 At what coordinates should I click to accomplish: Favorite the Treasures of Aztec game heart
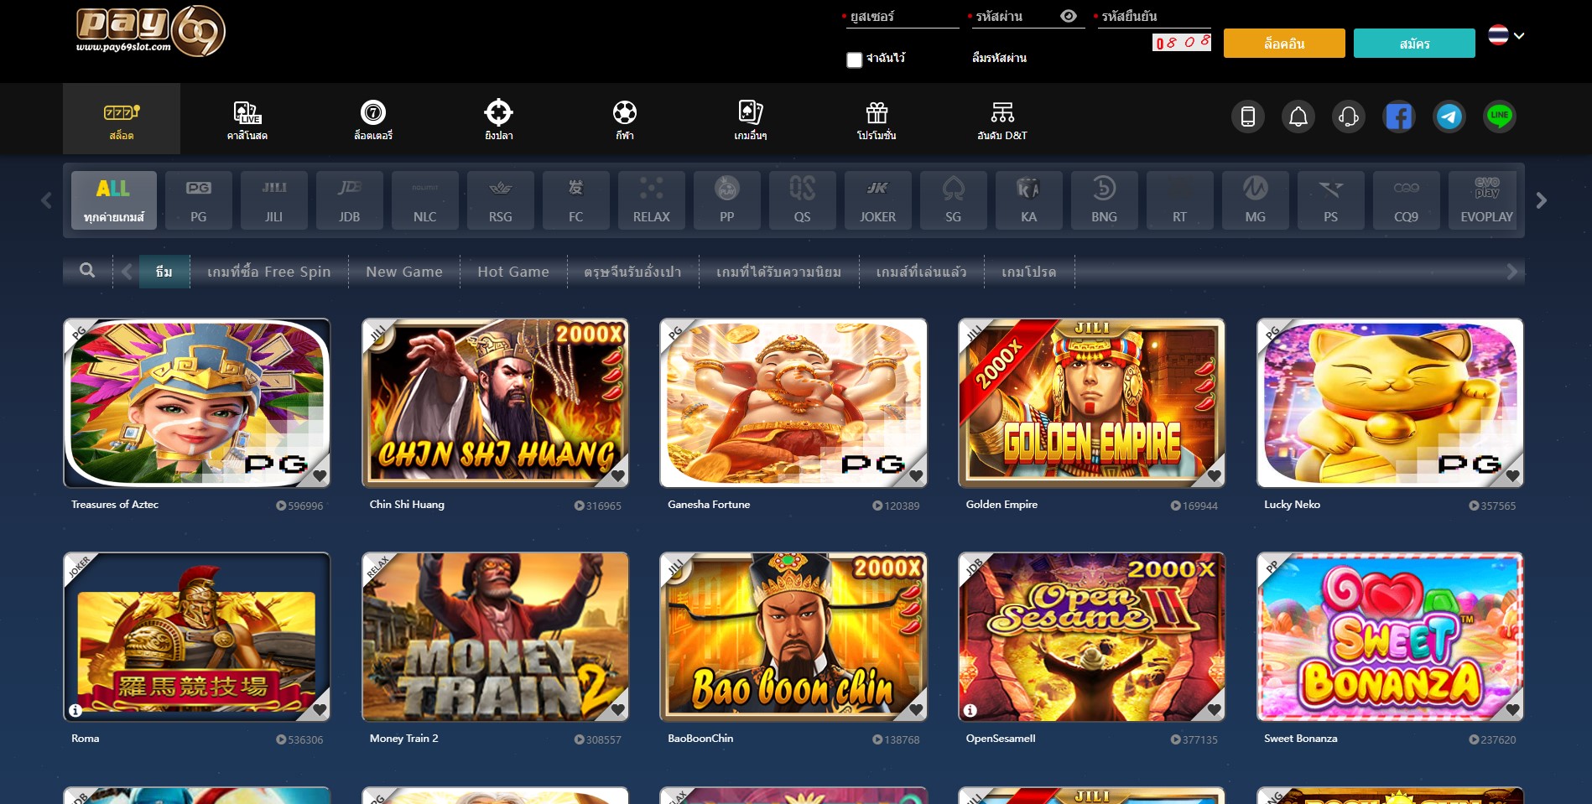click(x=320, y=476)
